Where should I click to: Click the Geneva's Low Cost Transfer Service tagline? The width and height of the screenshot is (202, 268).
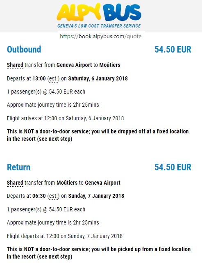point(99,26)
